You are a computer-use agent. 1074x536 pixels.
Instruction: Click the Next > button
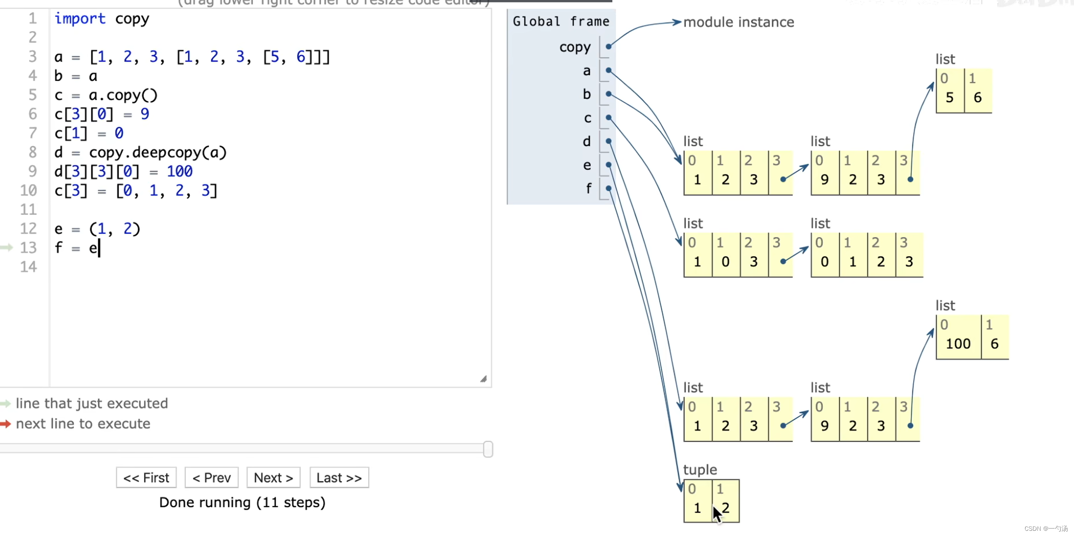click(x=273, y=477)
